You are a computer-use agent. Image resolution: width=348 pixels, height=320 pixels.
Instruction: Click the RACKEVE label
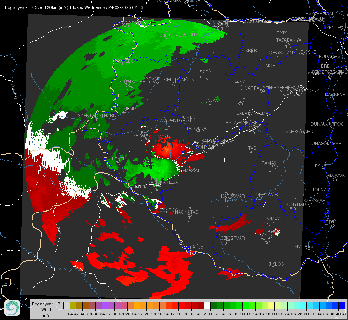335,94
